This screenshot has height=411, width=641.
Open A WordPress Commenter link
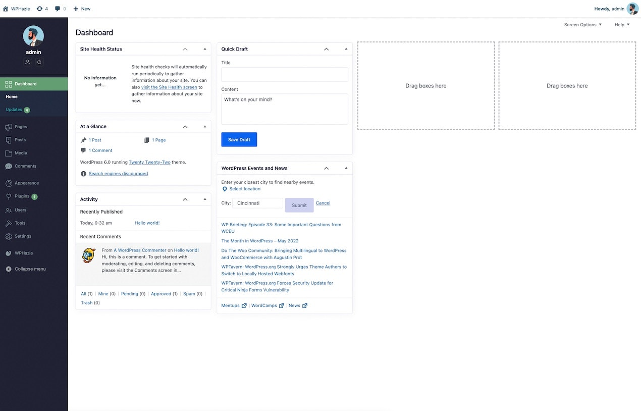[x=140, y=250]
